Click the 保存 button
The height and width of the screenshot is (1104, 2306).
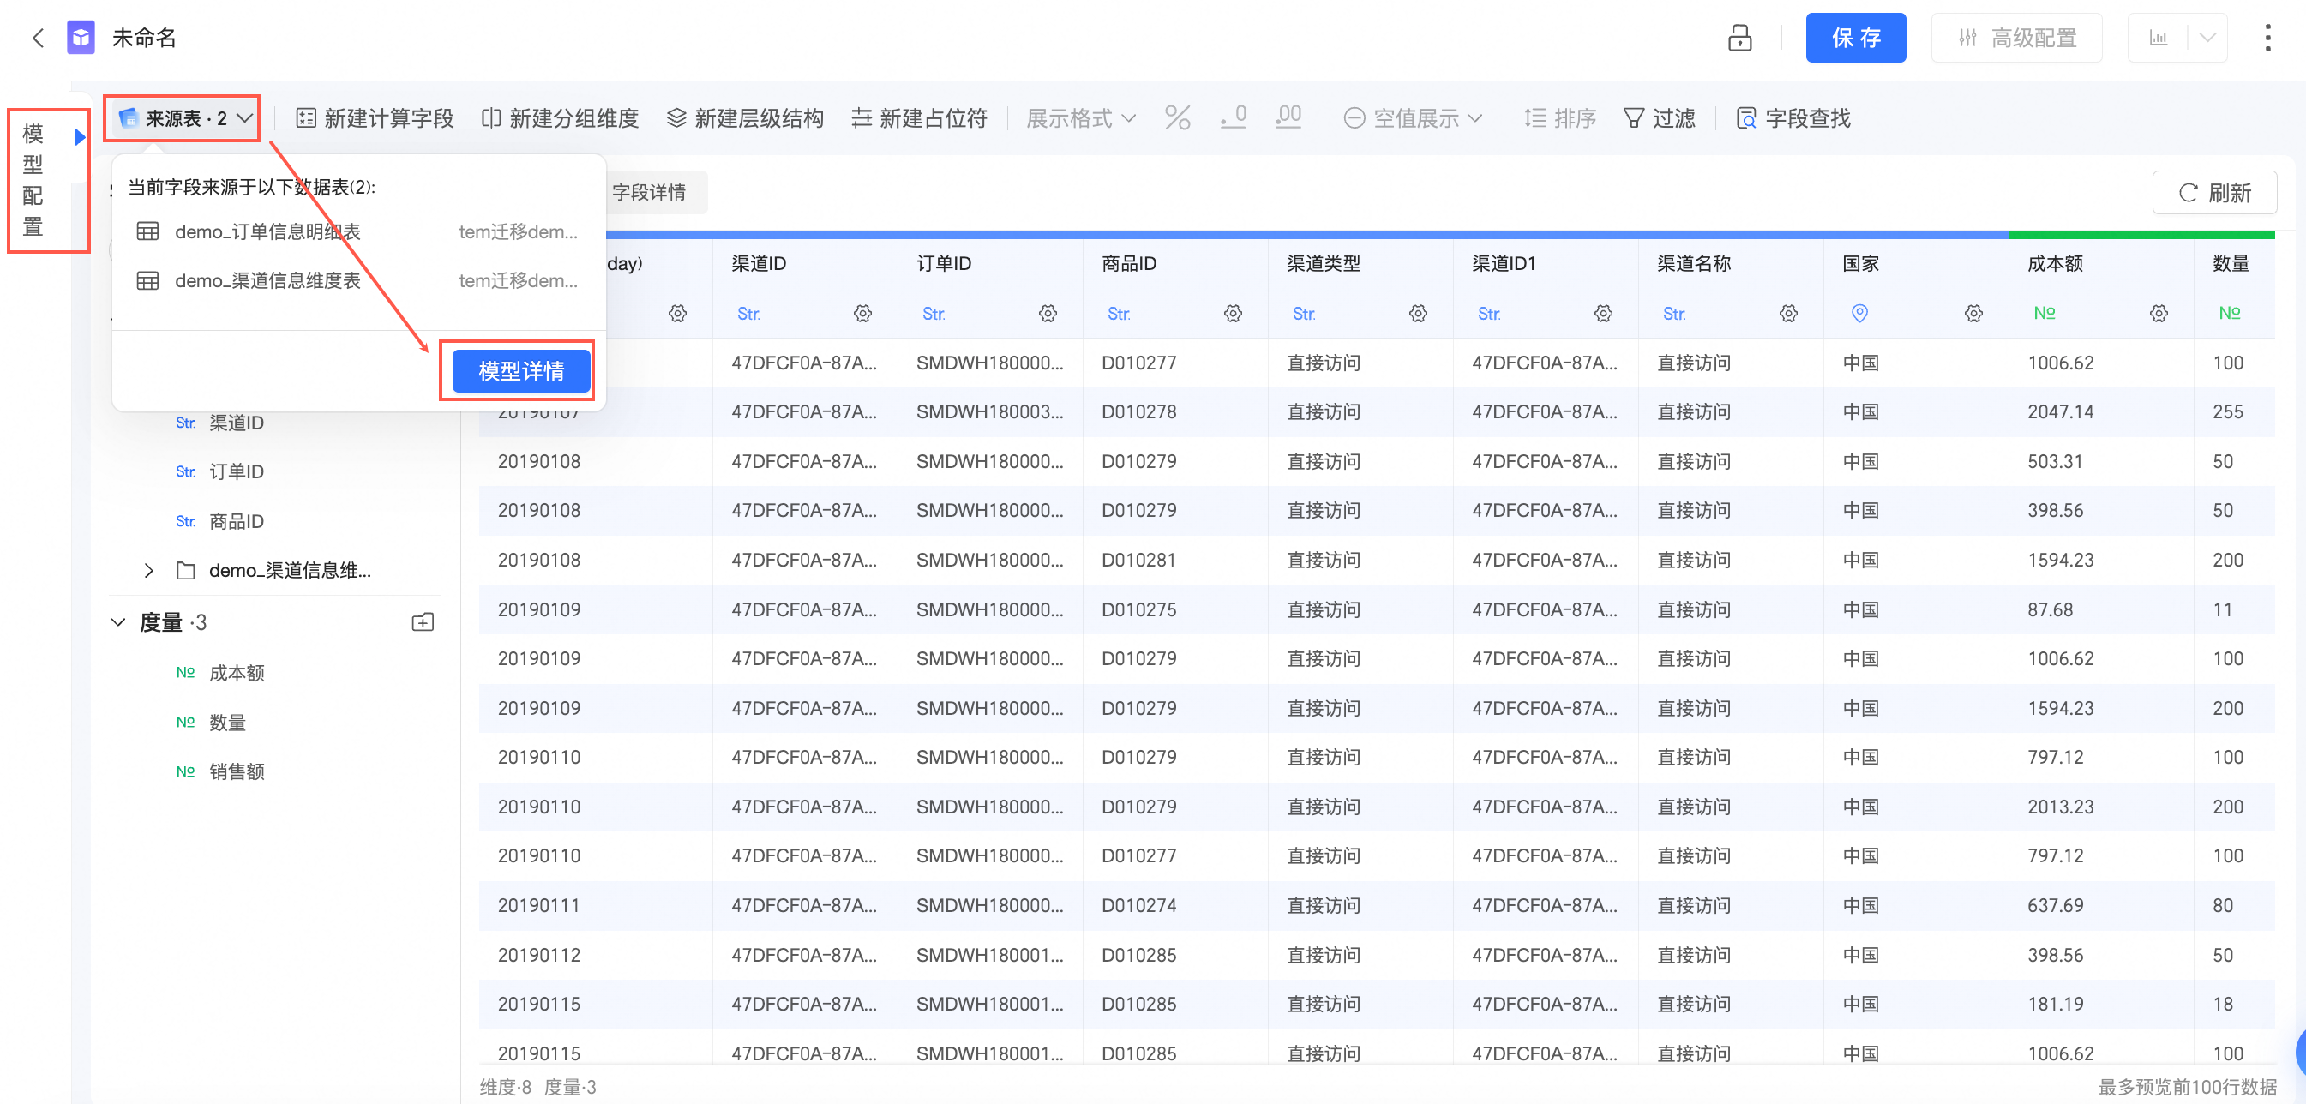coord(1855,38)
